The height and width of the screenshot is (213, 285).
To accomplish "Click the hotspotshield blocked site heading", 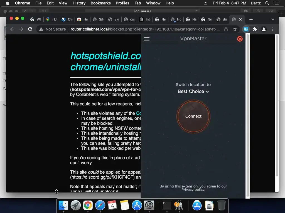I will [x=105, y=61].
